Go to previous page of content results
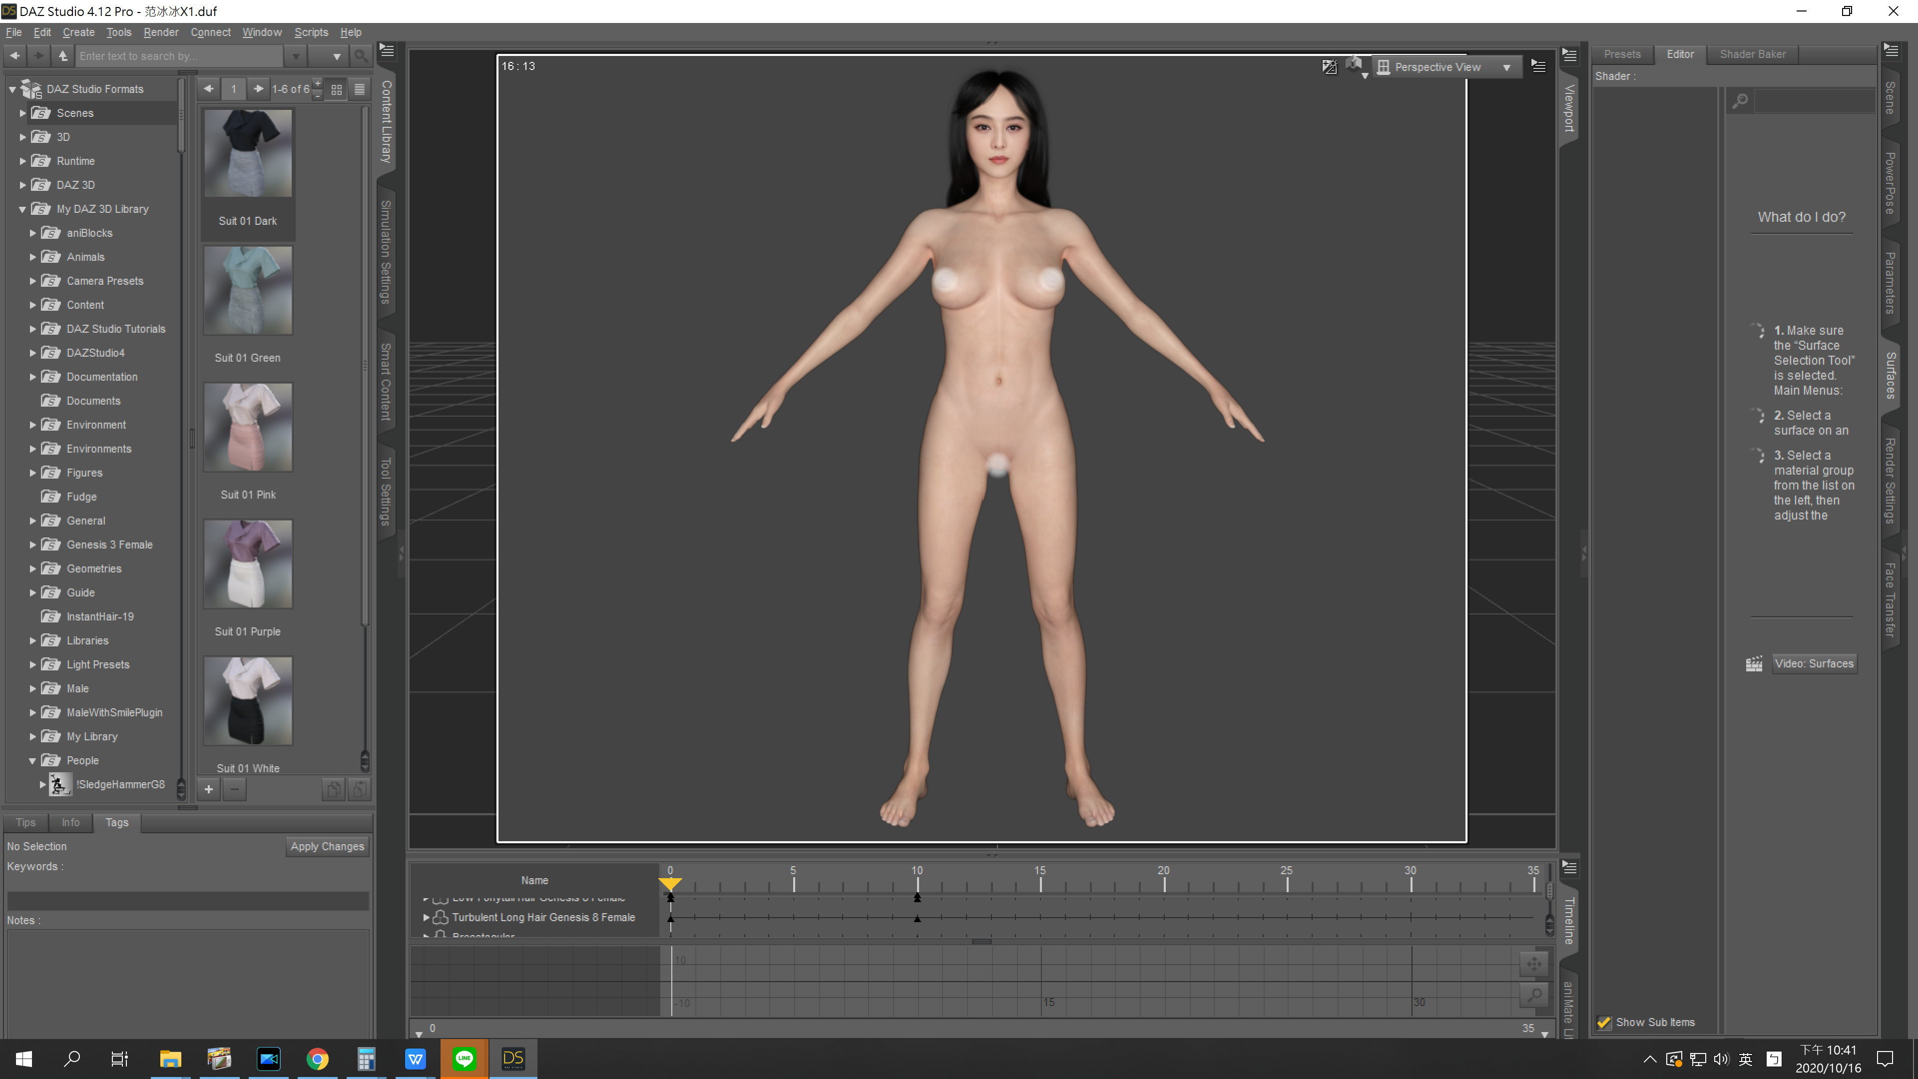Viewport: 1918px width, 1079px height. point(209,88)
